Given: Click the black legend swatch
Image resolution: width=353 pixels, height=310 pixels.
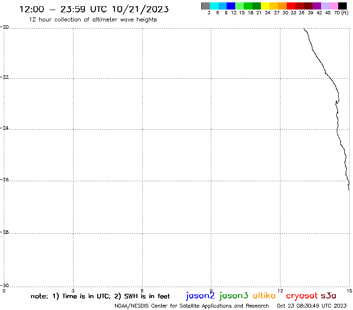Looking at the screenshot, I should [343, 6].
